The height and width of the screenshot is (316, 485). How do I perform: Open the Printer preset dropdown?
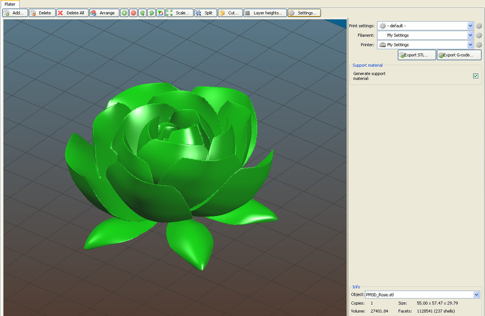point(426,45)
